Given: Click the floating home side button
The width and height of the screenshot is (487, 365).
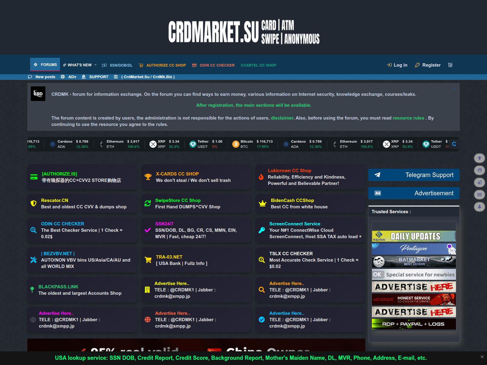Looking at the screenshot, I should 479,170.
